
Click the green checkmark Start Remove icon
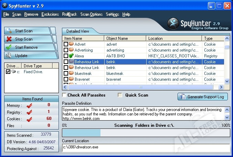pos(9,47)
